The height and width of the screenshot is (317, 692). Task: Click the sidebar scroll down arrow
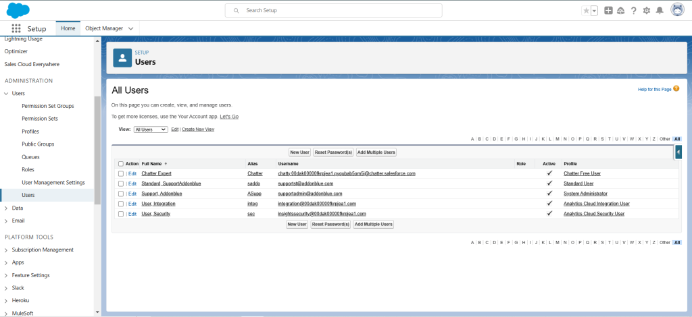97,312
